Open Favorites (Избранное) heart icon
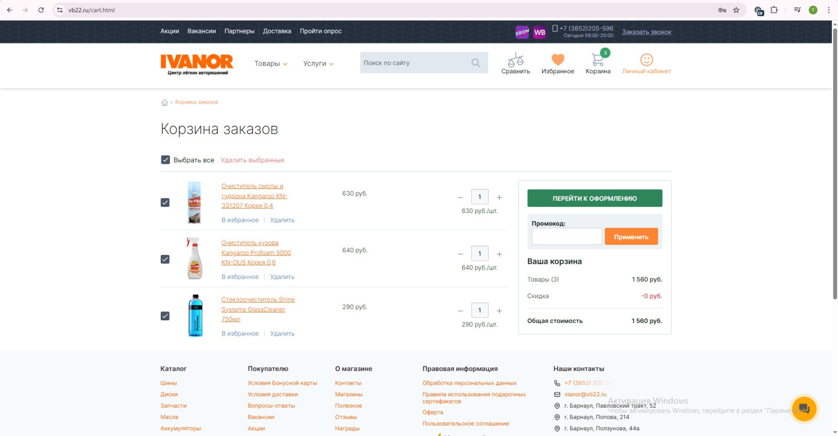838x436 pixels. click(558, 60)
